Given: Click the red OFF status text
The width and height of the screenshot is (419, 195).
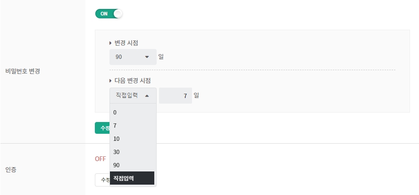Looking at the screenshot, I should 101,159.
